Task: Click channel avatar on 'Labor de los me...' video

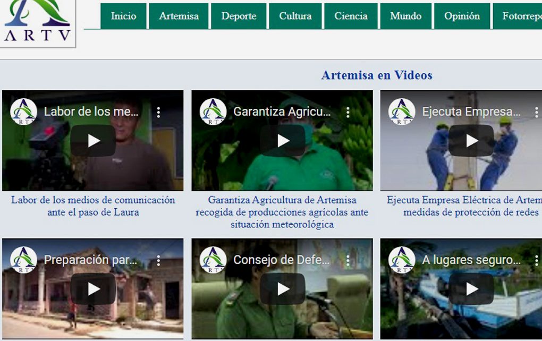Action: coord(23,112)
